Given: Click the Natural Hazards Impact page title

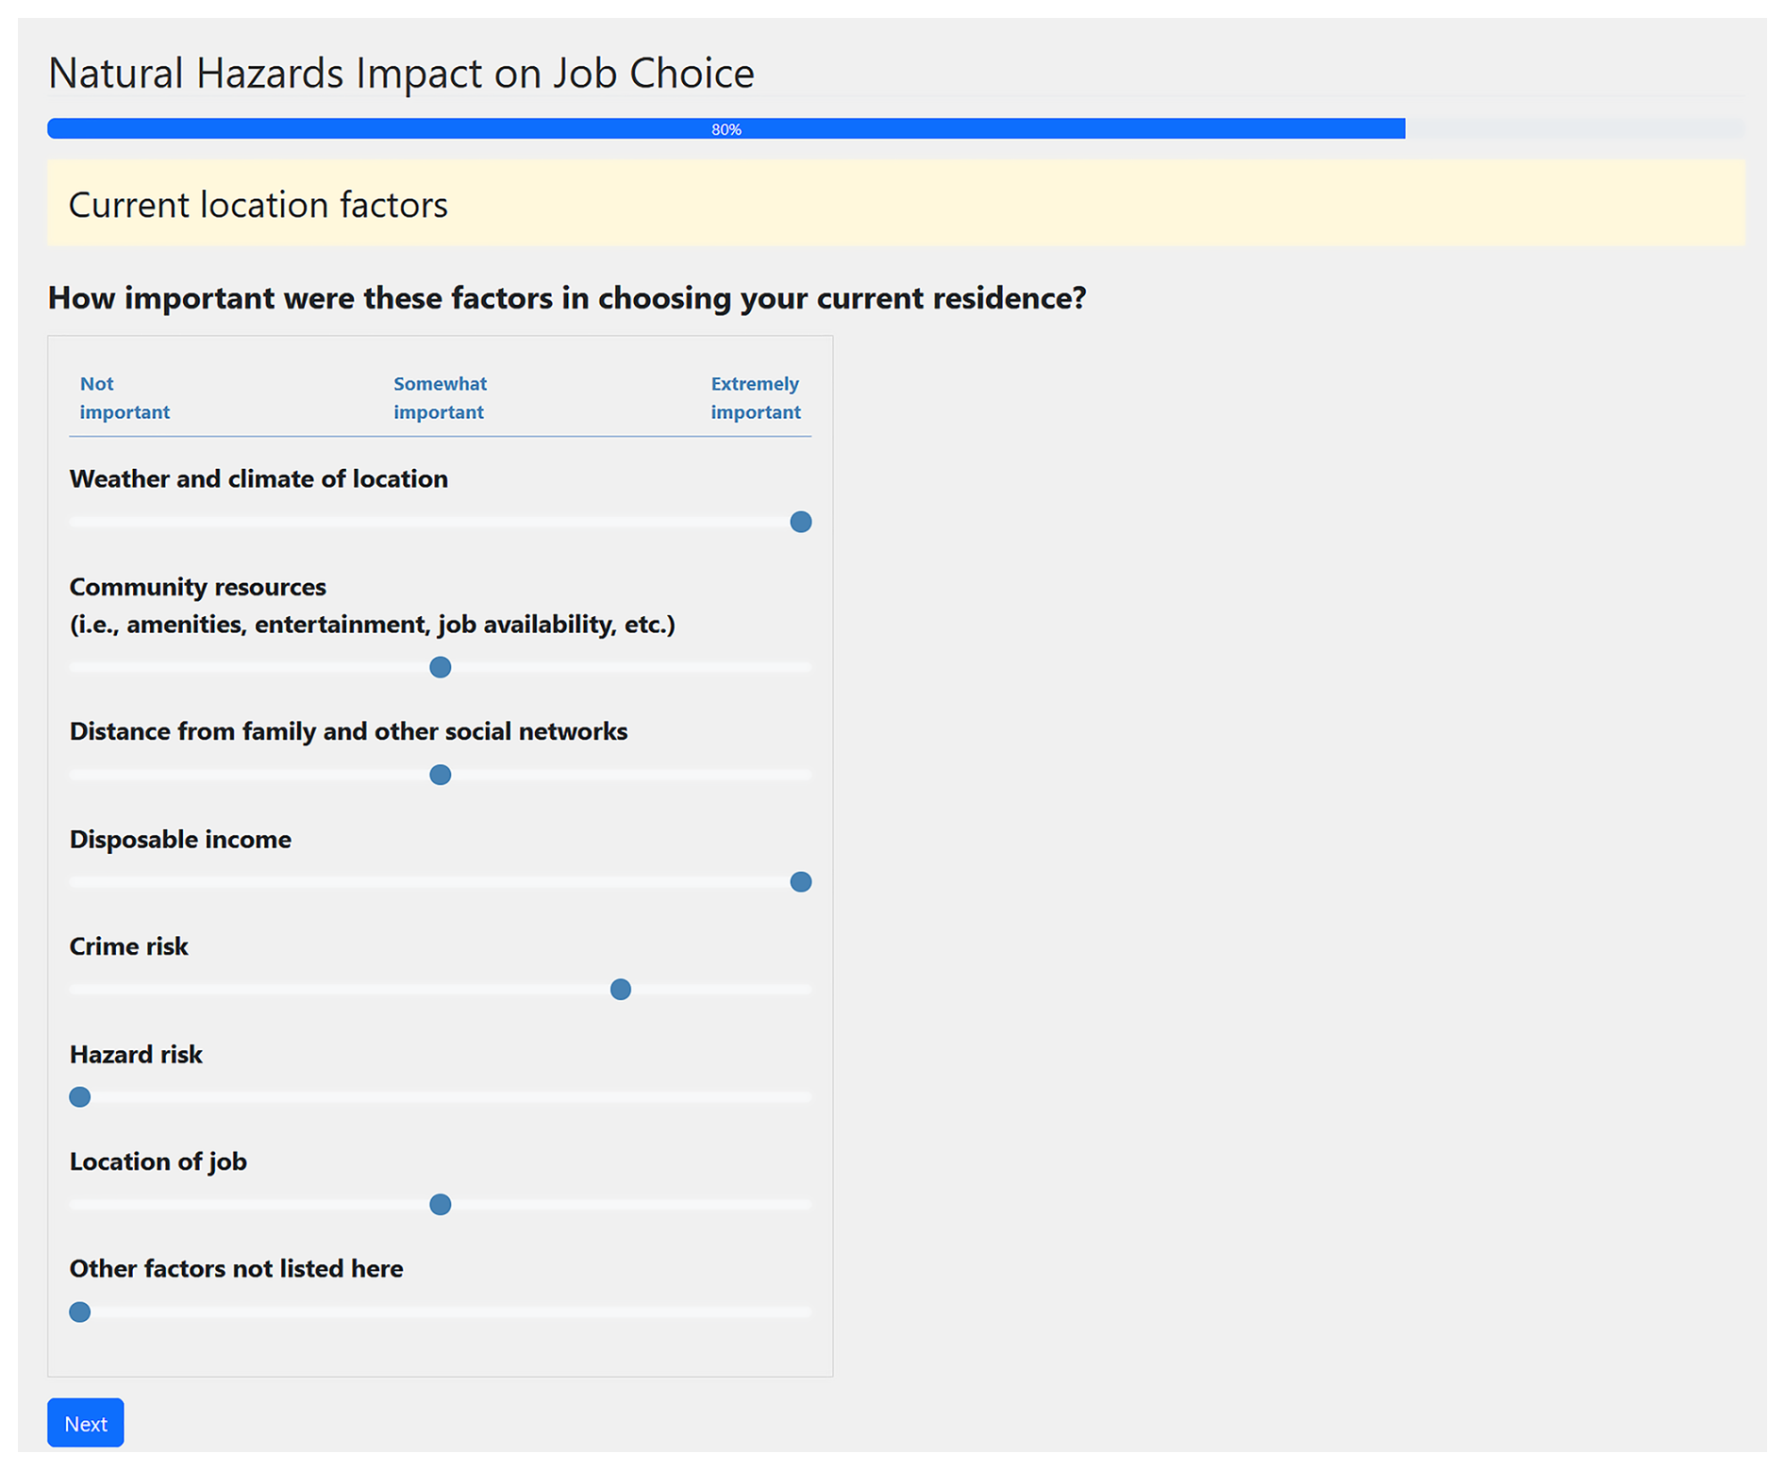Looking at the screenshot, I should (x=401, y=74).
